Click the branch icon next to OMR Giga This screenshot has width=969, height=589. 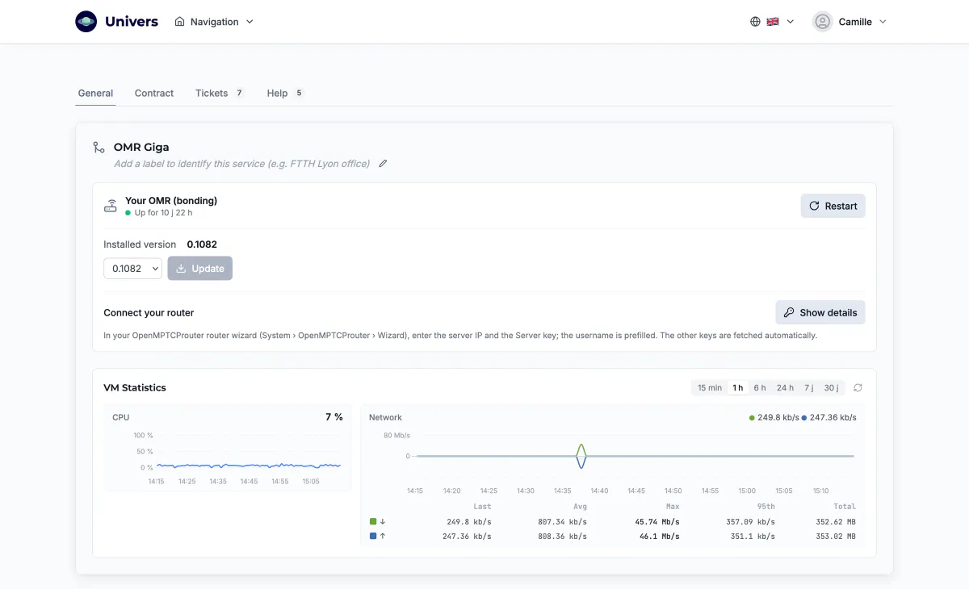pos(99,148)
